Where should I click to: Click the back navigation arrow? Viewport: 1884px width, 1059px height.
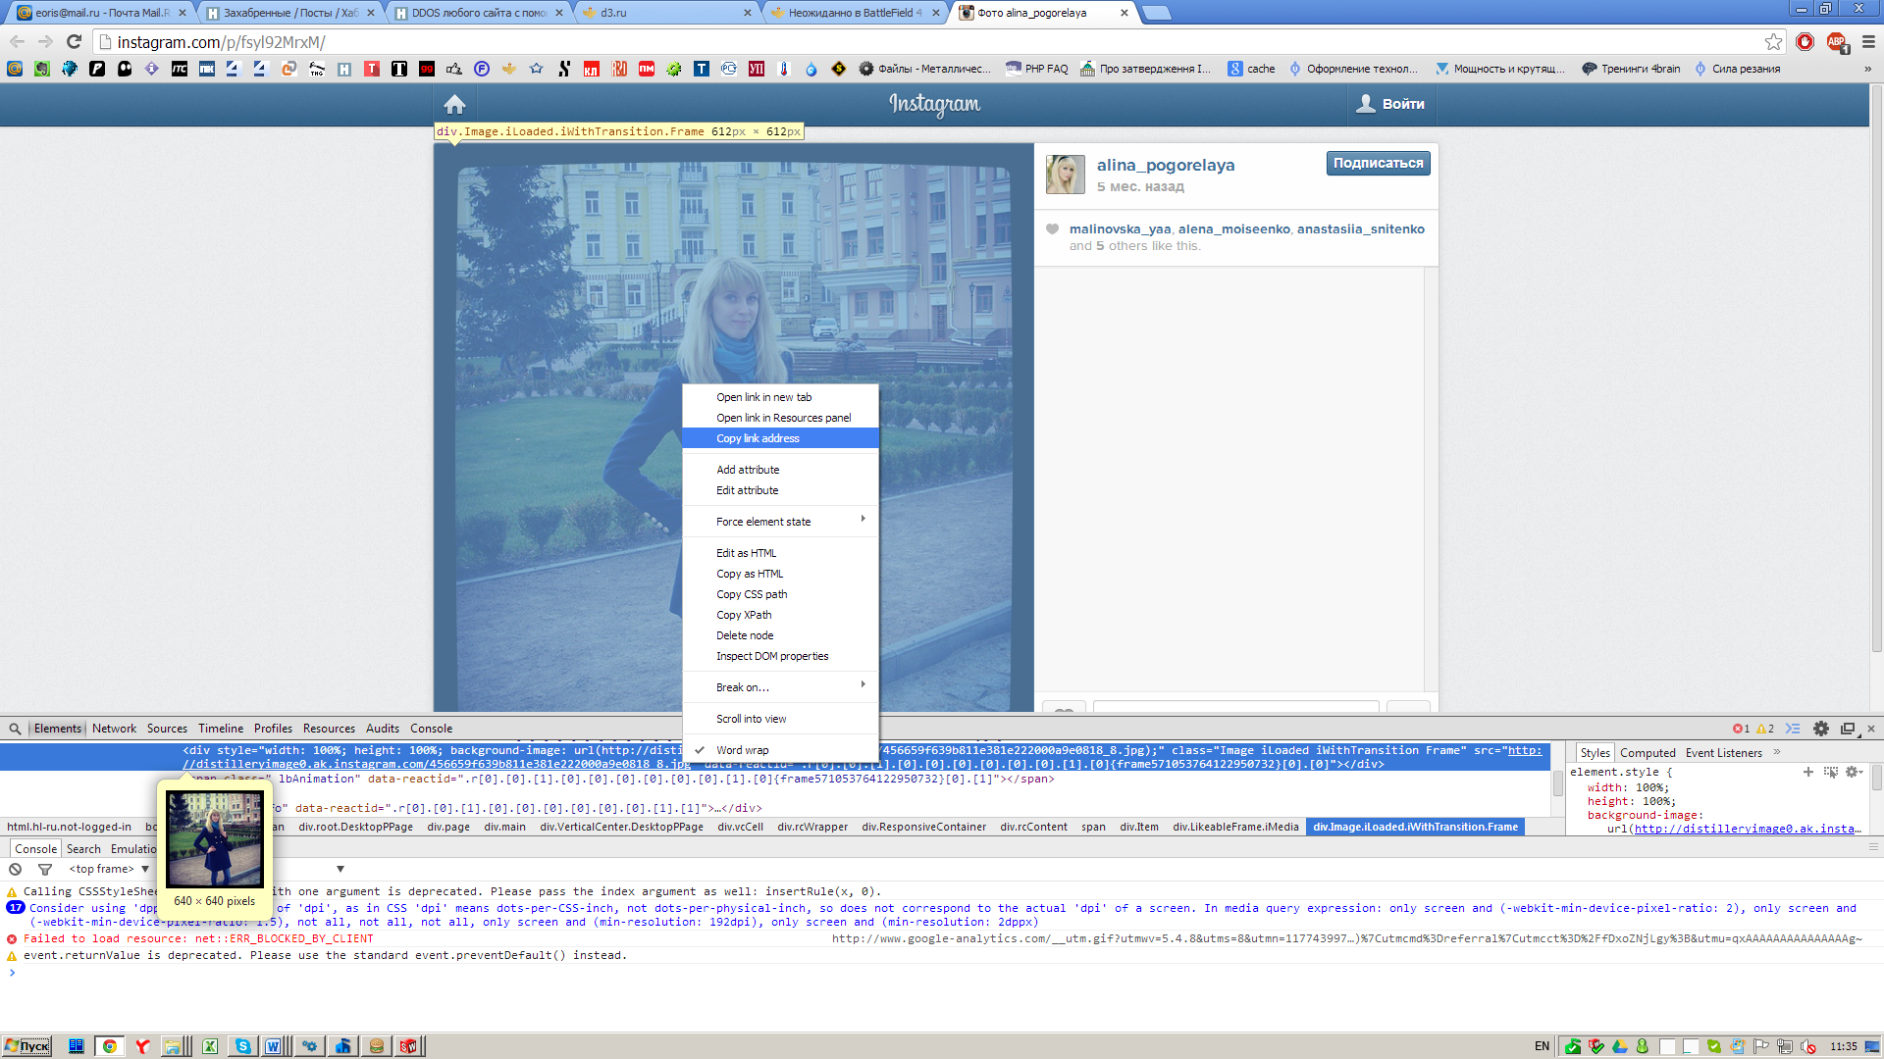point(17,41)
